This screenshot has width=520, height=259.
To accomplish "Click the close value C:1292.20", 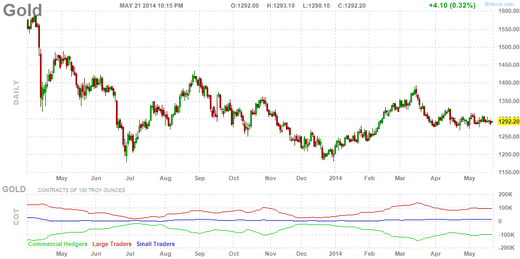I will (352, 5).
